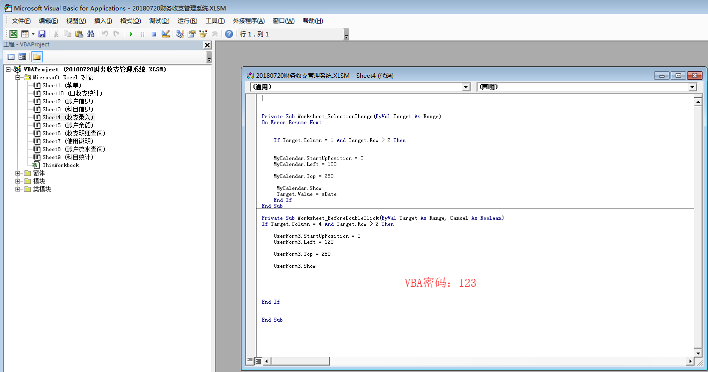Image resolution: width=708 pixels, height=372 pixels.
Task: Open the 编辑(E) menu
Action: point(48,21)
